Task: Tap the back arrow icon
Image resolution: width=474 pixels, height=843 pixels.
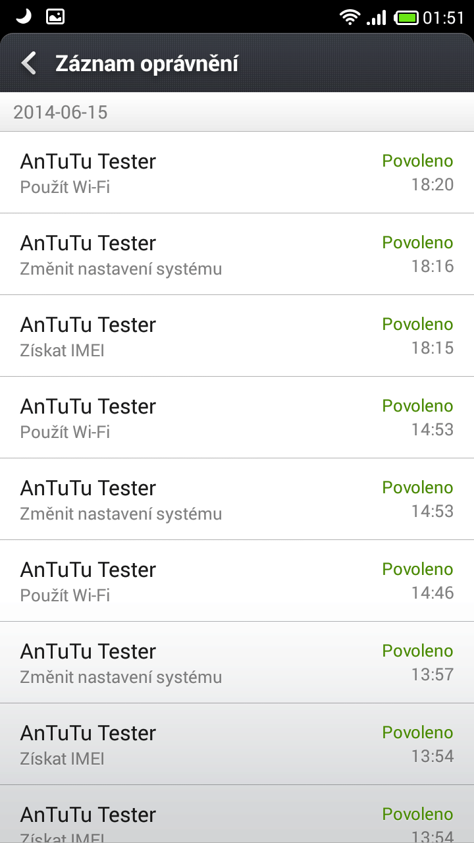Action: 28,63
